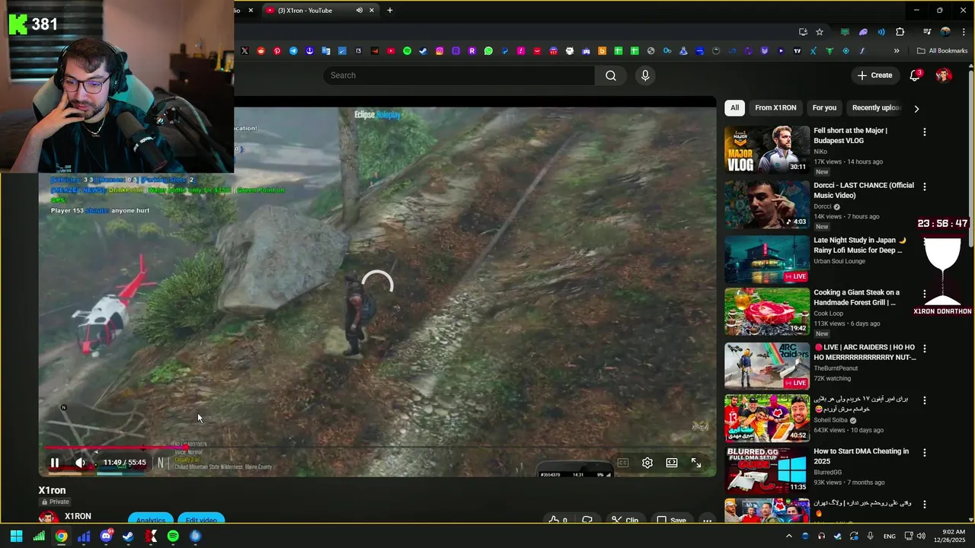Switch player to theater mode
Viewport: 975px width, 548px height.
coord(672,463)
